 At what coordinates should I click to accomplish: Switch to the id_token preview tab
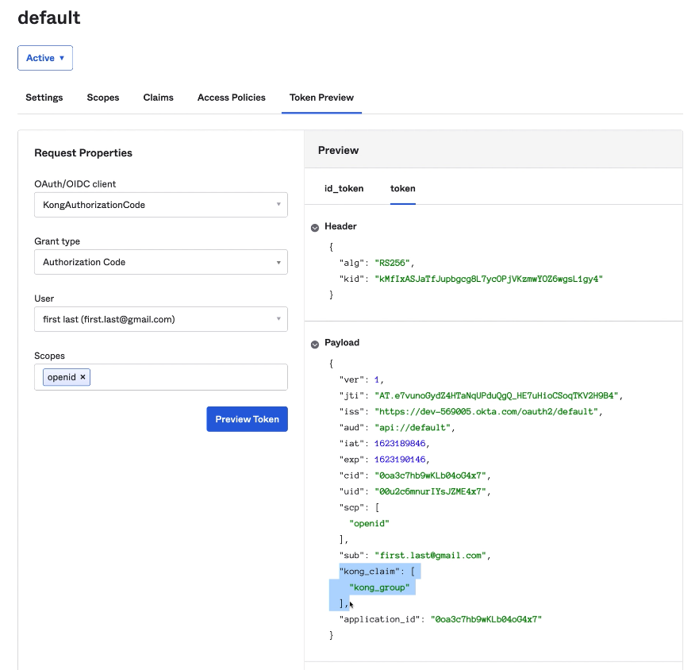[344, 189]
